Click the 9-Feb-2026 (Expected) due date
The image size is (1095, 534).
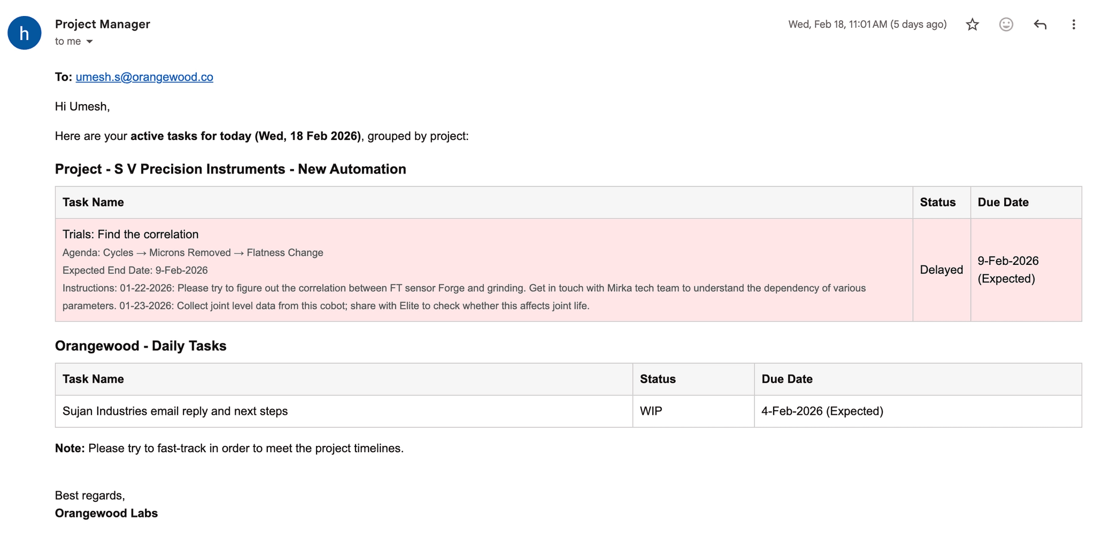(1008, 270)
